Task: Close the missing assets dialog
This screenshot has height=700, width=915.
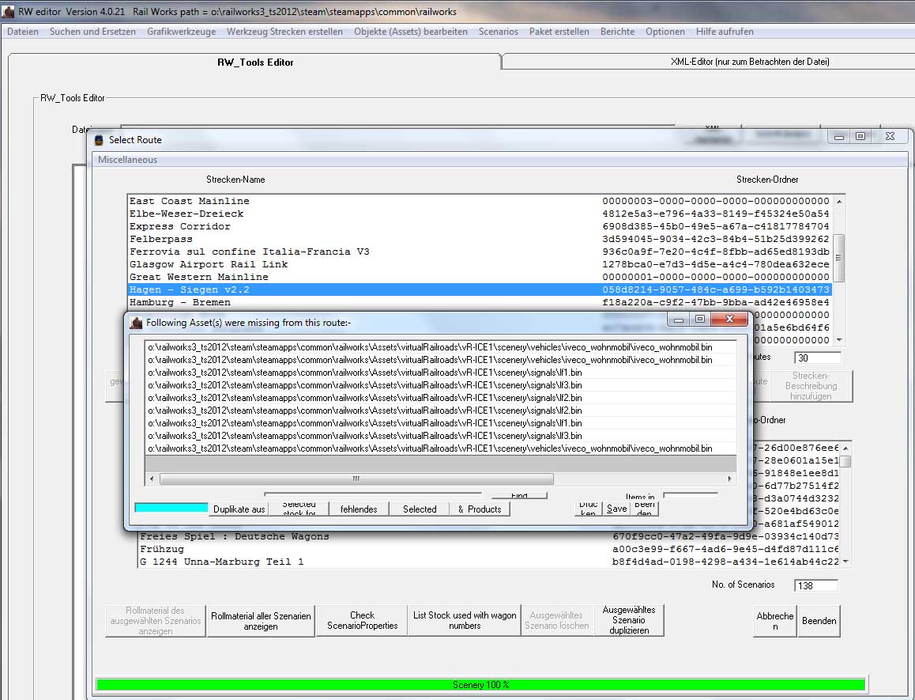Action: pos(729,319)
